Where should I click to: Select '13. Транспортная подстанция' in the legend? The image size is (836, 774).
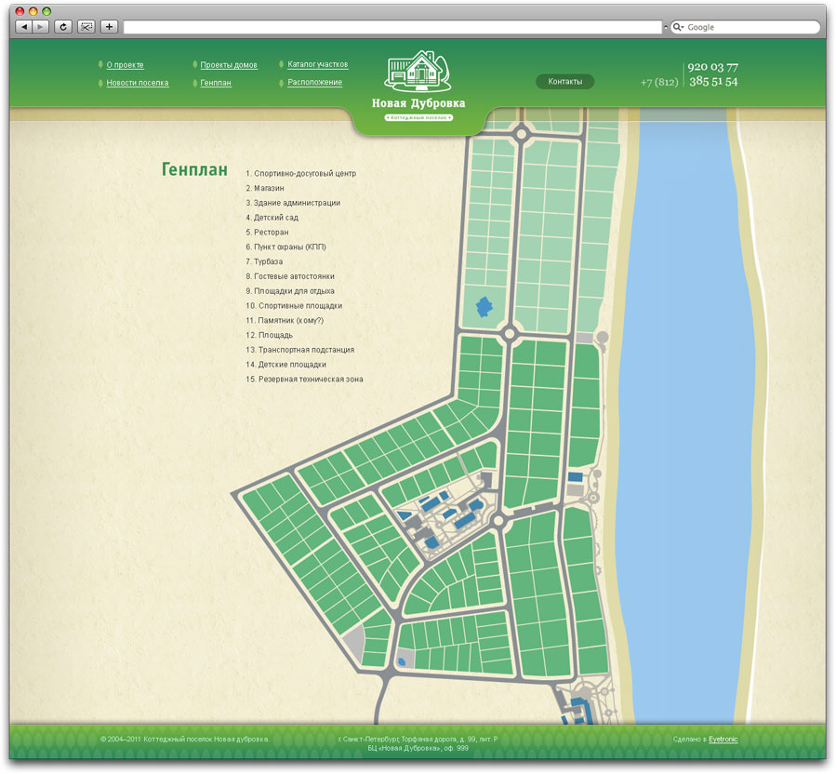tap(299, 350)
